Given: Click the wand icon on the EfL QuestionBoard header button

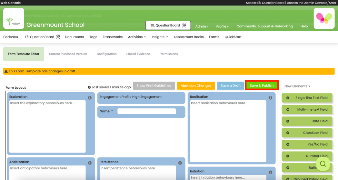Looking at the screenshot, I should tap(184, 25).
